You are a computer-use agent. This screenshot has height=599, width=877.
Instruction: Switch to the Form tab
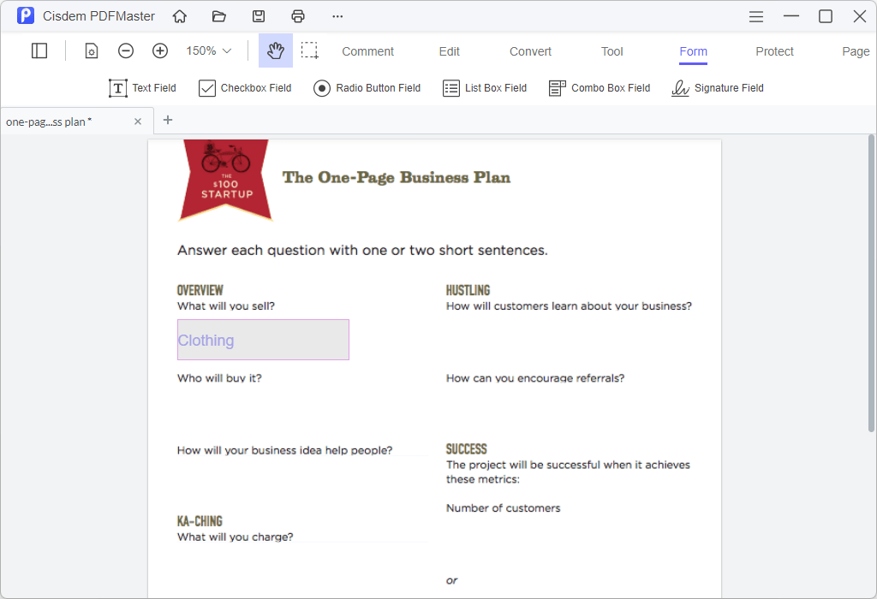click(x=693, y=51)
